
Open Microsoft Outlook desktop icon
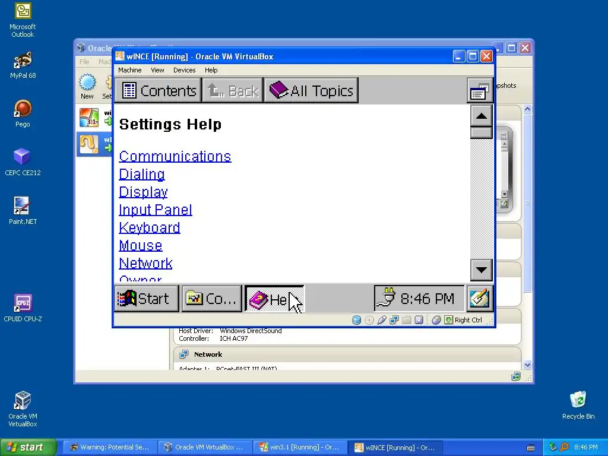coord(23,20)
